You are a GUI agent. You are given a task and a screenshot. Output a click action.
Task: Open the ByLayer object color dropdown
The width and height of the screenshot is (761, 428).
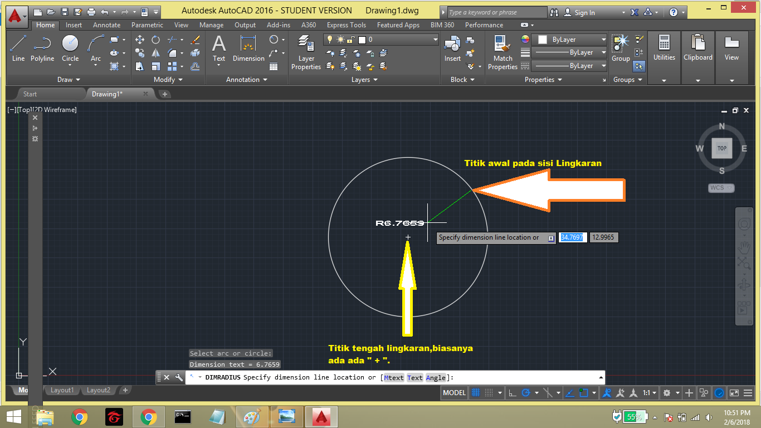click(x=569, y=40)
